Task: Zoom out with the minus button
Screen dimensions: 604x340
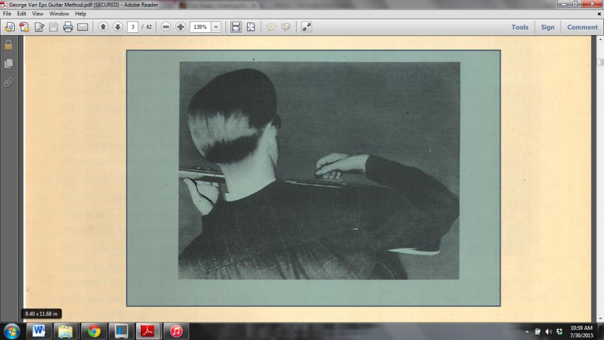Action: (166, 27)
